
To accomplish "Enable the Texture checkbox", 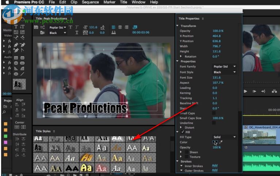I will tap(187, 157).
